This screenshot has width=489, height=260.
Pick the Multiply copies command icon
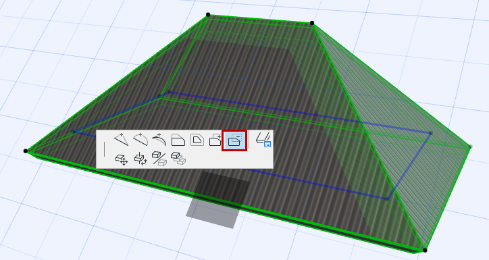[x=178, y=159]
